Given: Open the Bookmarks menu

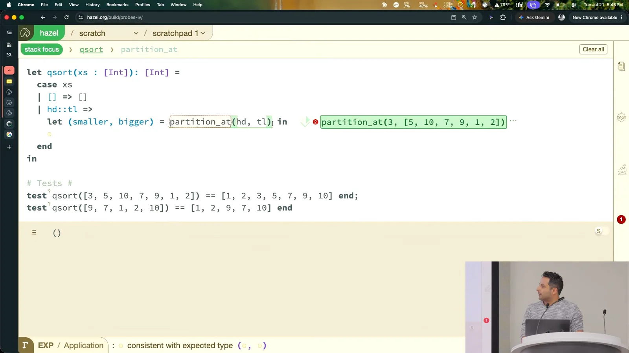Looking at the screenshot, I should point(117,5).
